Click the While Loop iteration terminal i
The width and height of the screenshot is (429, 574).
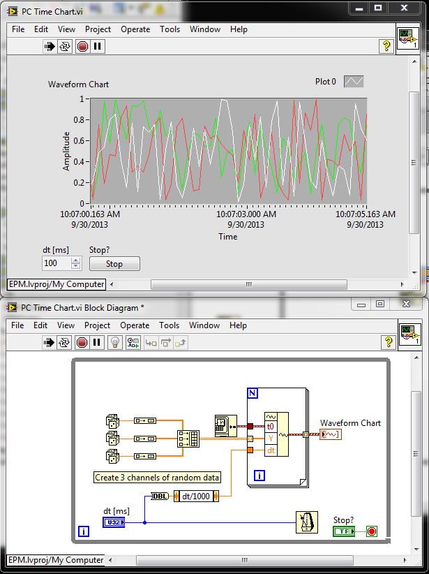coord(84,531)
